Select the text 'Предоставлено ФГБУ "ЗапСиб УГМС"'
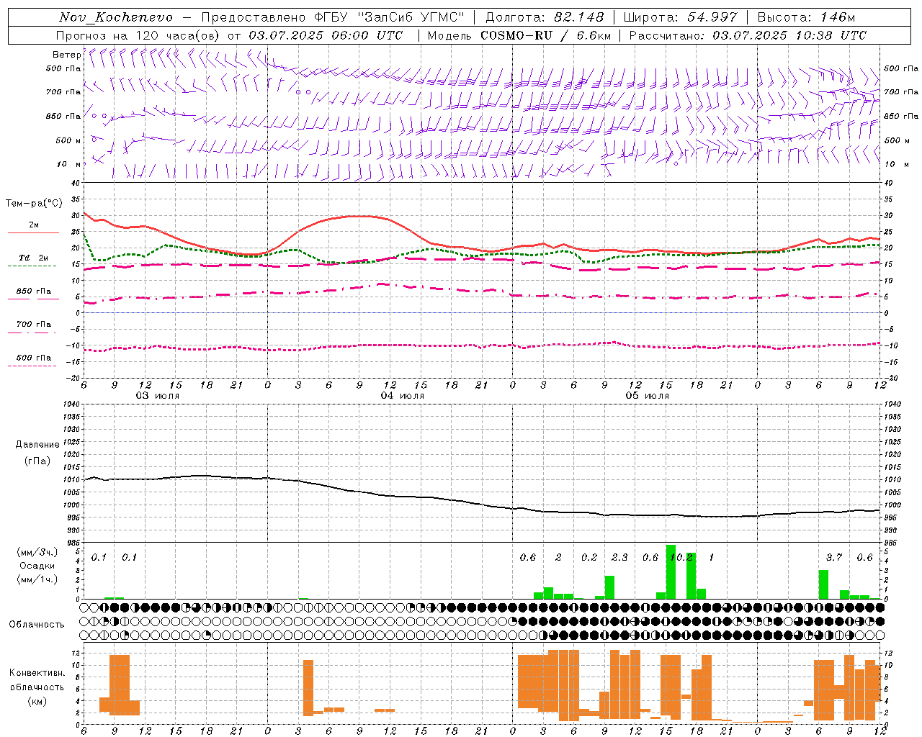Viewport: 922px width, 737px height. coord(333,17)
